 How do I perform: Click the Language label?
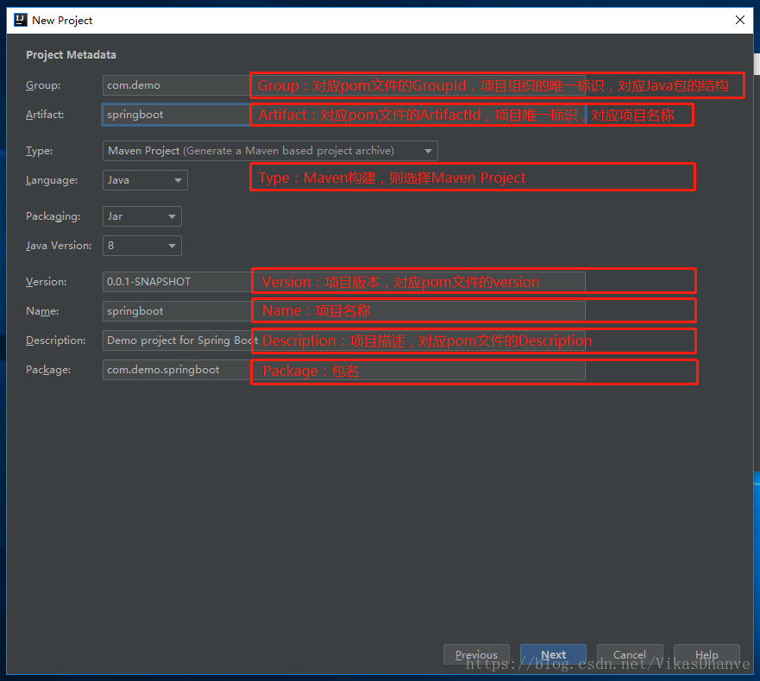[52, 180]
